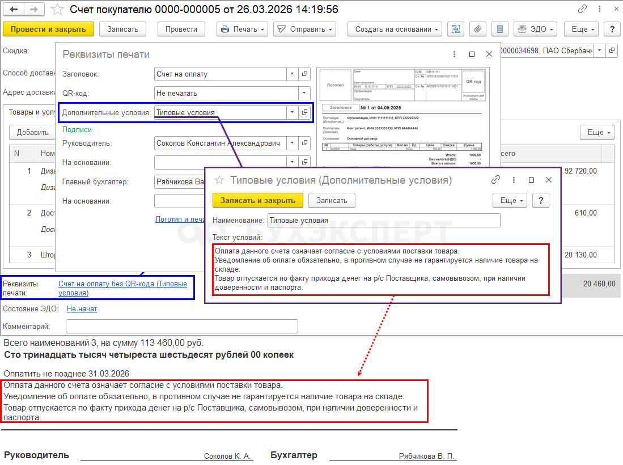Add invoice to favorites with the star icon

(58, 9)
